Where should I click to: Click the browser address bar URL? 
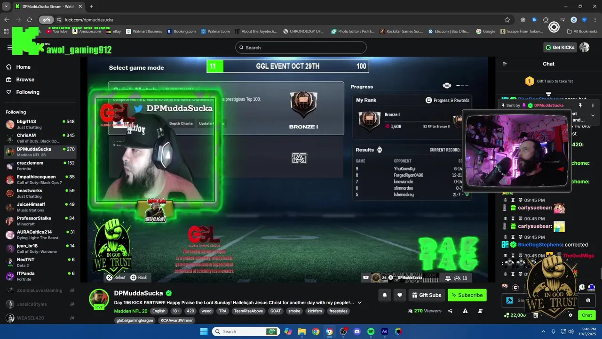[89, 20]
